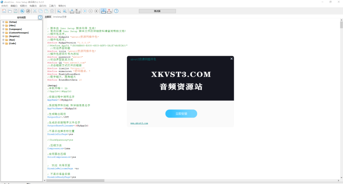This screenshot has width=343, height=184.
Task: Expand the [Setup] tree node
Action: point(3,22)
